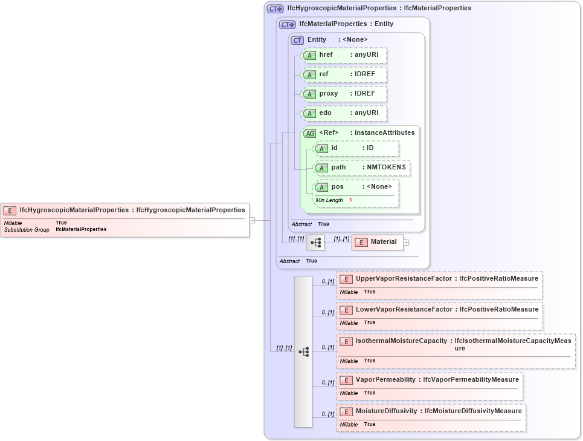
Task: Select the A icon of the href attribute
Action: click(309, 55)
